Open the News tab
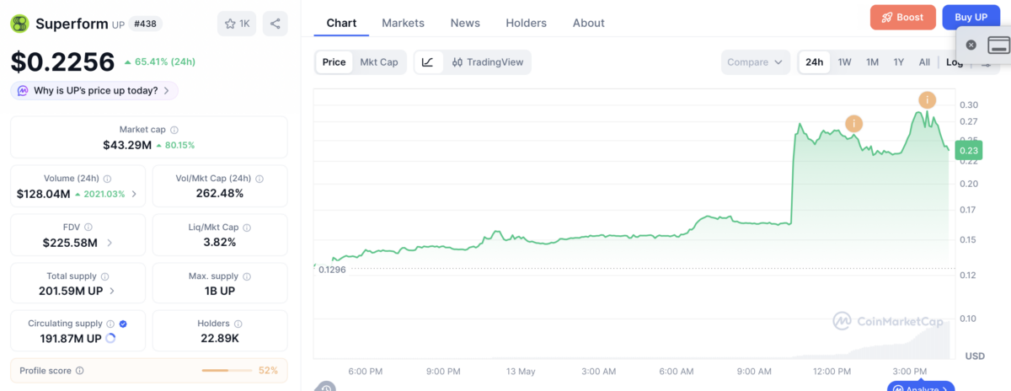Image resolution: width=1011 pixels, height=391 pixels. click(x=465, y=23)
